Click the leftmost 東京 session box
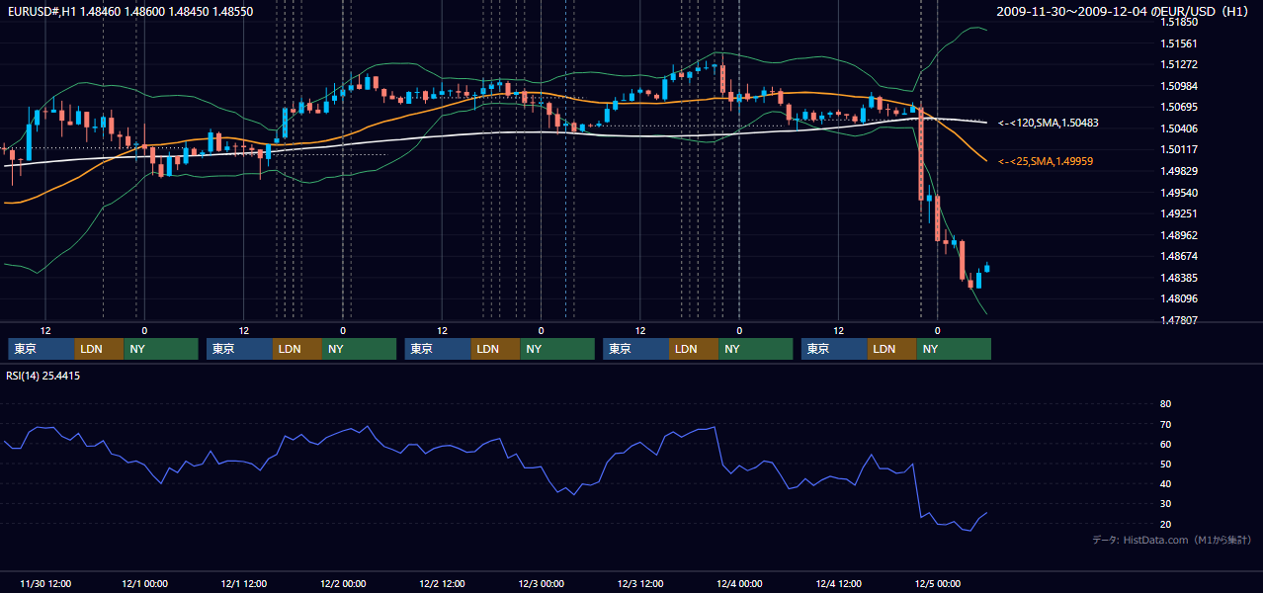The image size is (1263, 593). (42, 349)
